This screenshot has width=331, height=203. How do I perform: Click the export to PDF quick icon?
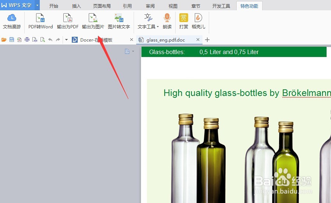point(19,40)
